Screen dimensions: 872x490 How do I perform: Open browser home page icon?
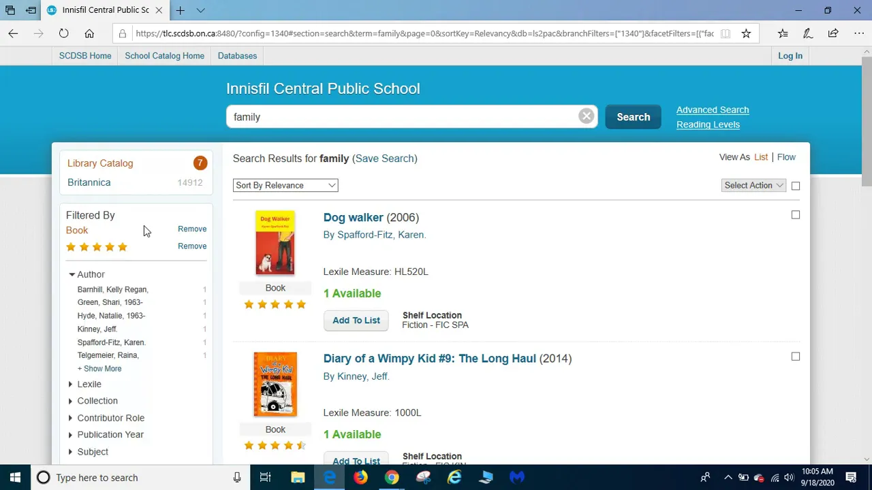pos(89,33)
